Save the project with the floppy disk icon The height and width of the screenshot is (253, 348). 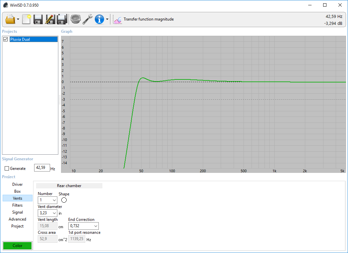pyautogui.click(x=38, y=19)
